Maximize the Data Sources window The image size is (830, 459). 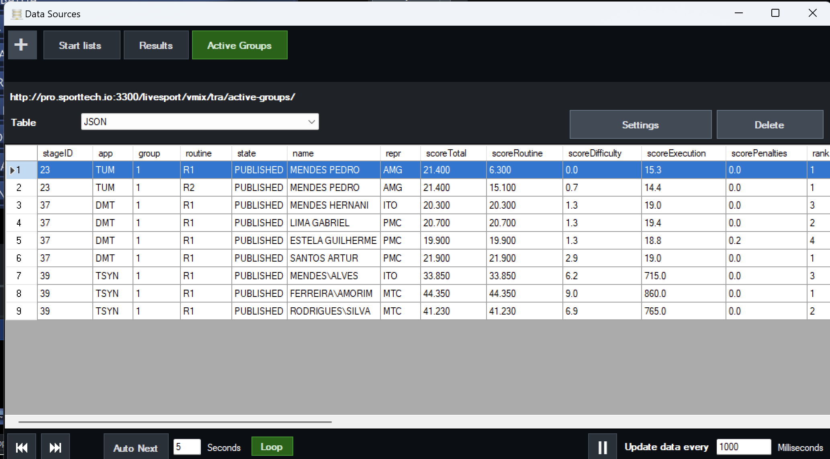(x=775, y=13)
